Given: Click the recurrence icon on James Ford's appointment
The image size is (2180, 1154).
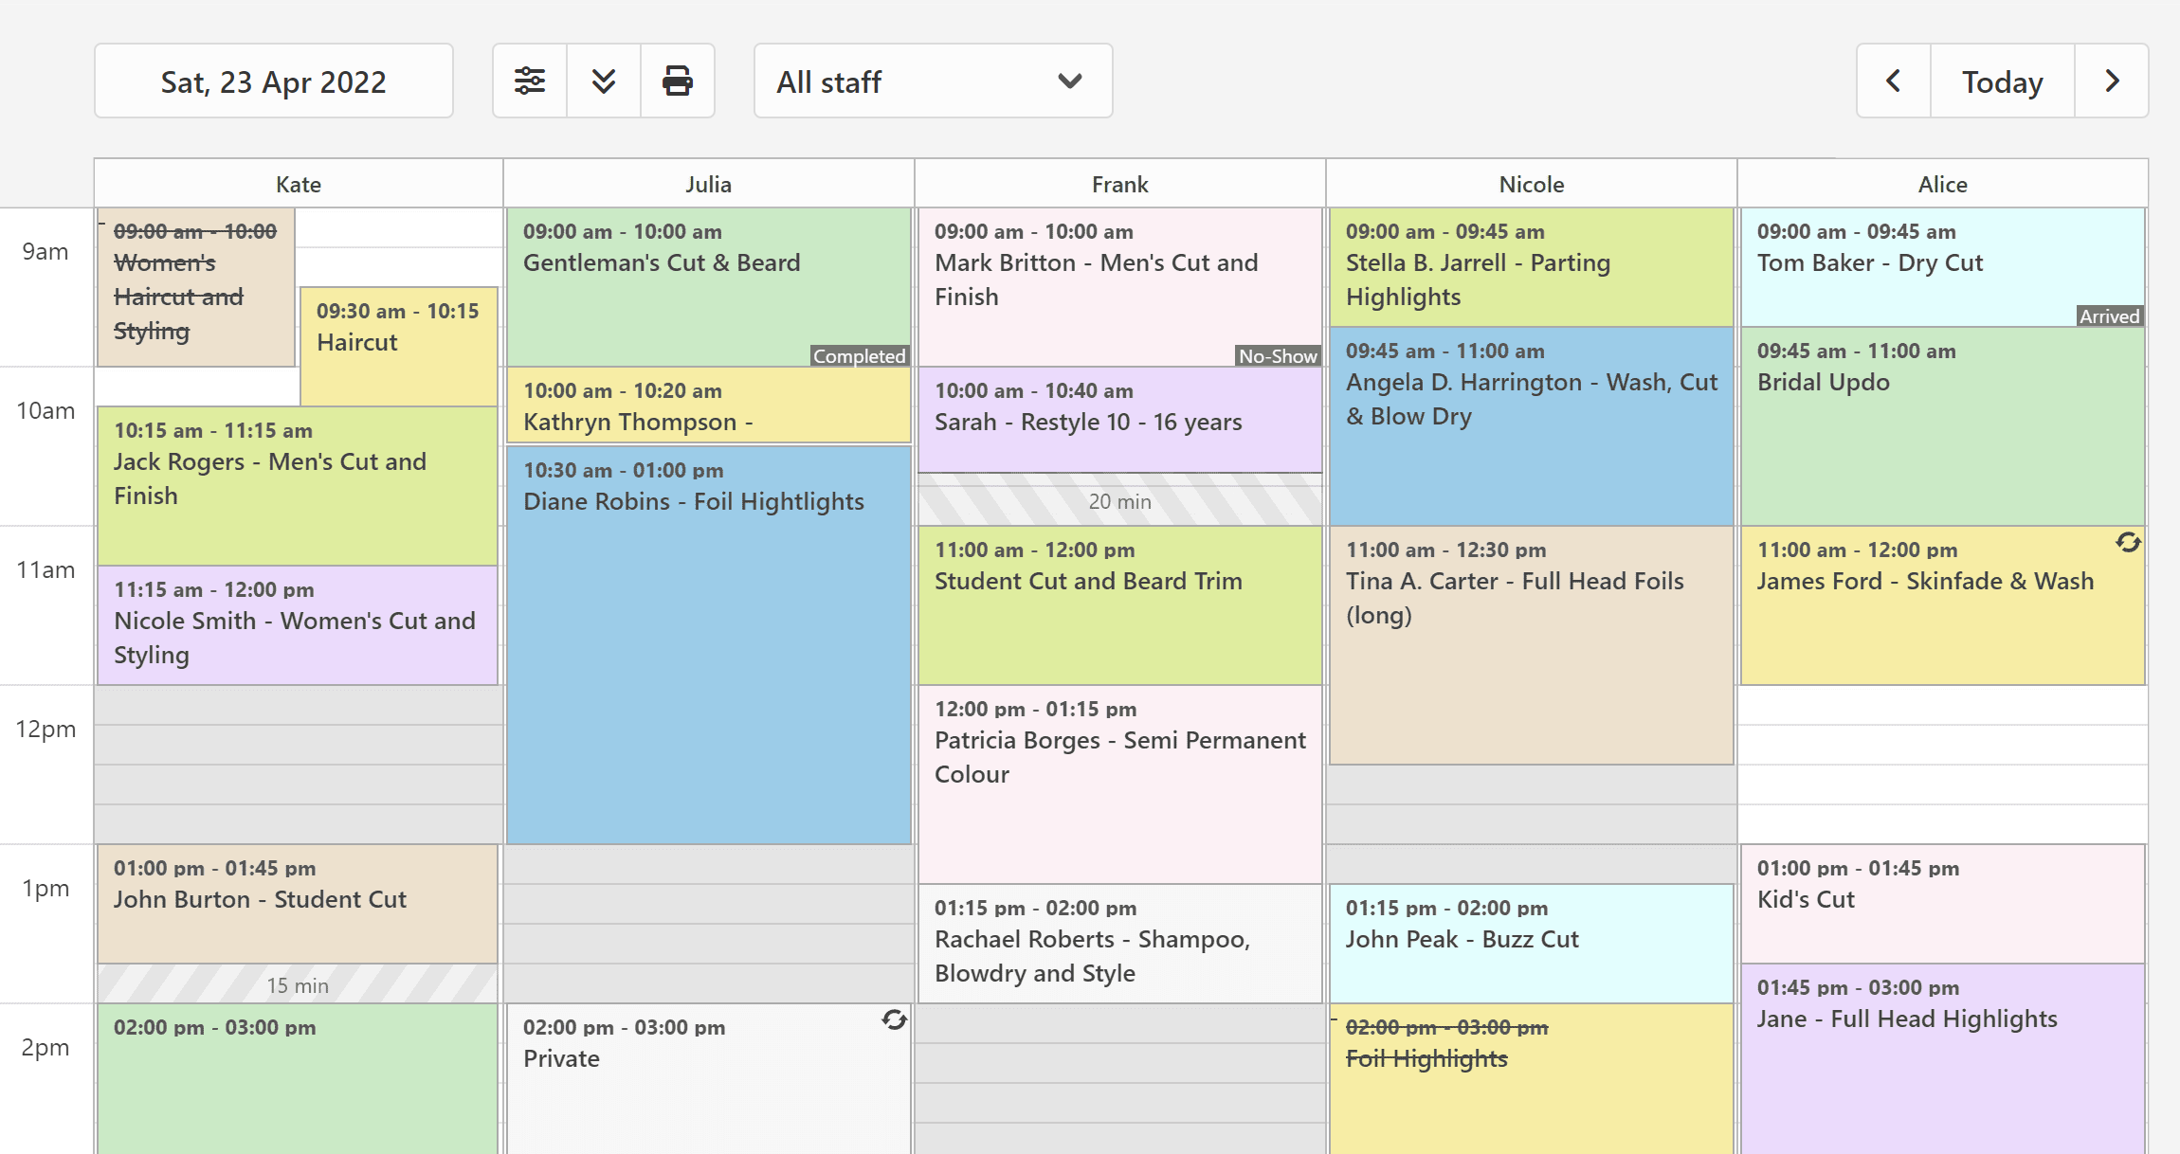Looking at the screenshot, I should (x=2129, y=544).
